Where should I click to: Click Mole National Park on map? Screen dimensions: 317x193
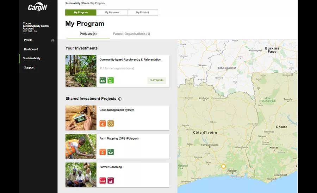pyautogui.click(x=267, y=100)
